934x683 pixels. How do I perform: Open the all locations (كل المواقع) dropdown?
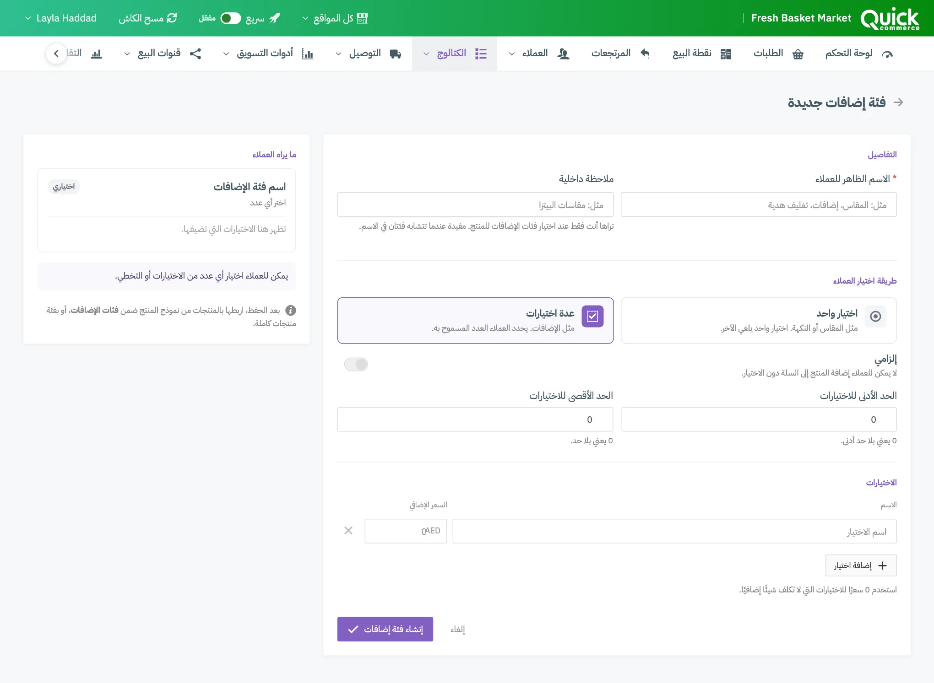tap(335, 18)
